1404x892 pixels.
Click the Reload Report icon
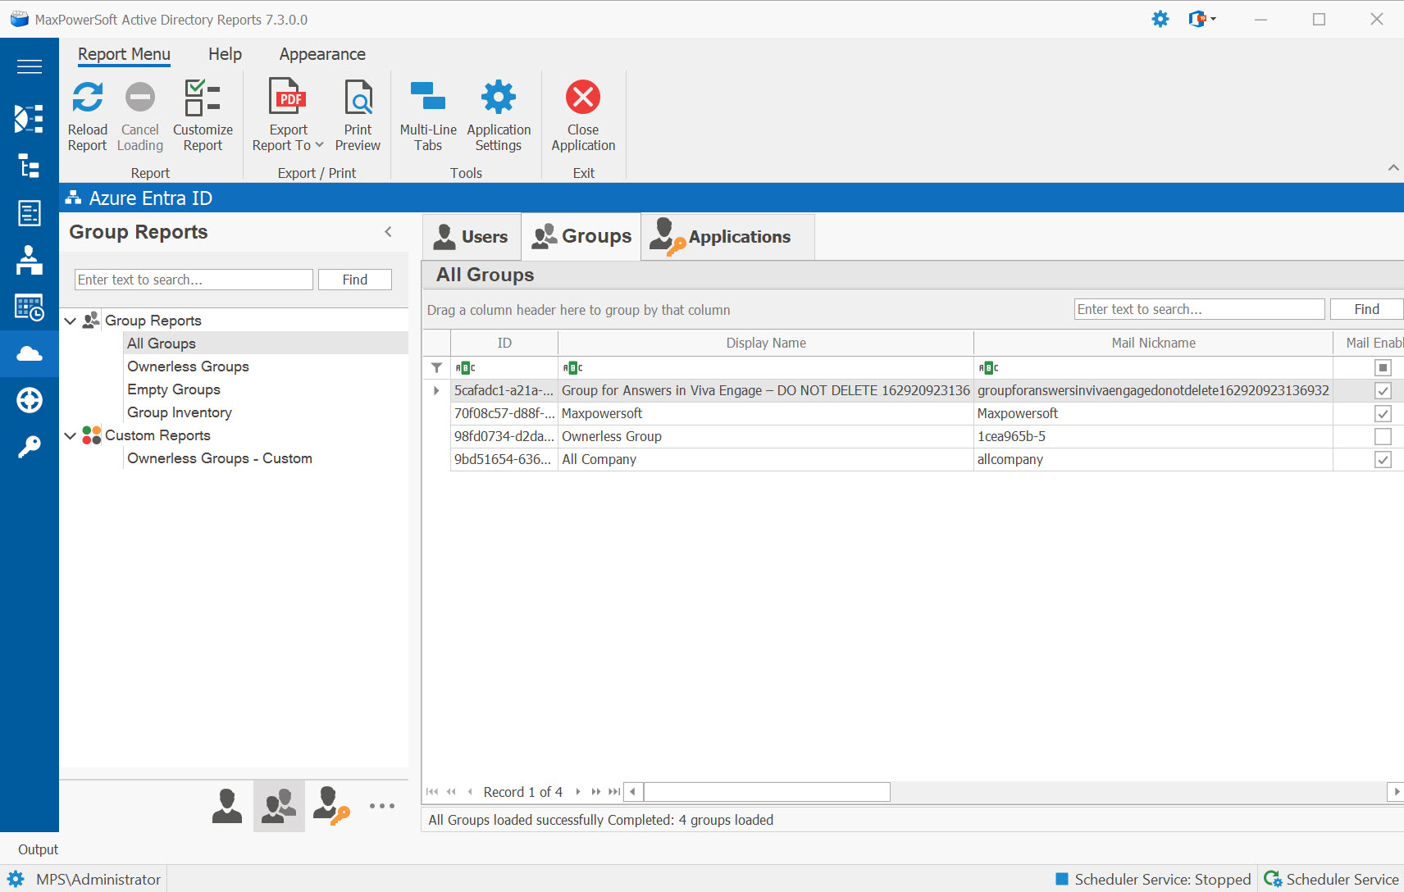(87, 98)
